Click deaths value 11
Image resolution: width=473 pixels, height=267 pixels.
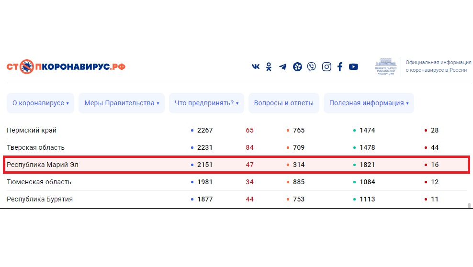pyautogui.click(x=435, y=199)
